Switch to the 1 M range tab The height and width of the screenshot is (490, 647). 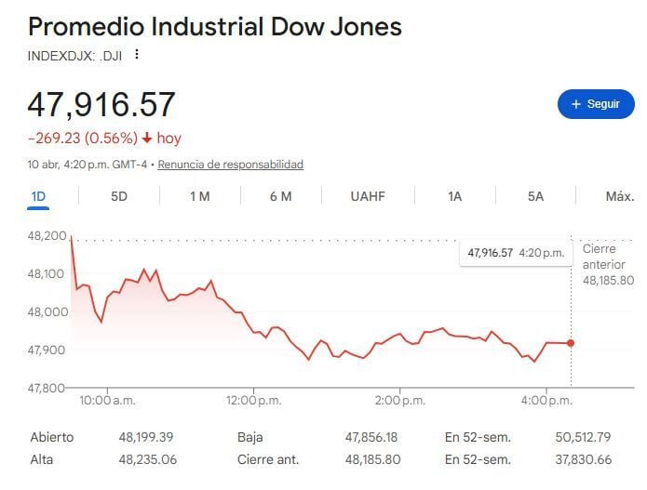coord(199,196)
